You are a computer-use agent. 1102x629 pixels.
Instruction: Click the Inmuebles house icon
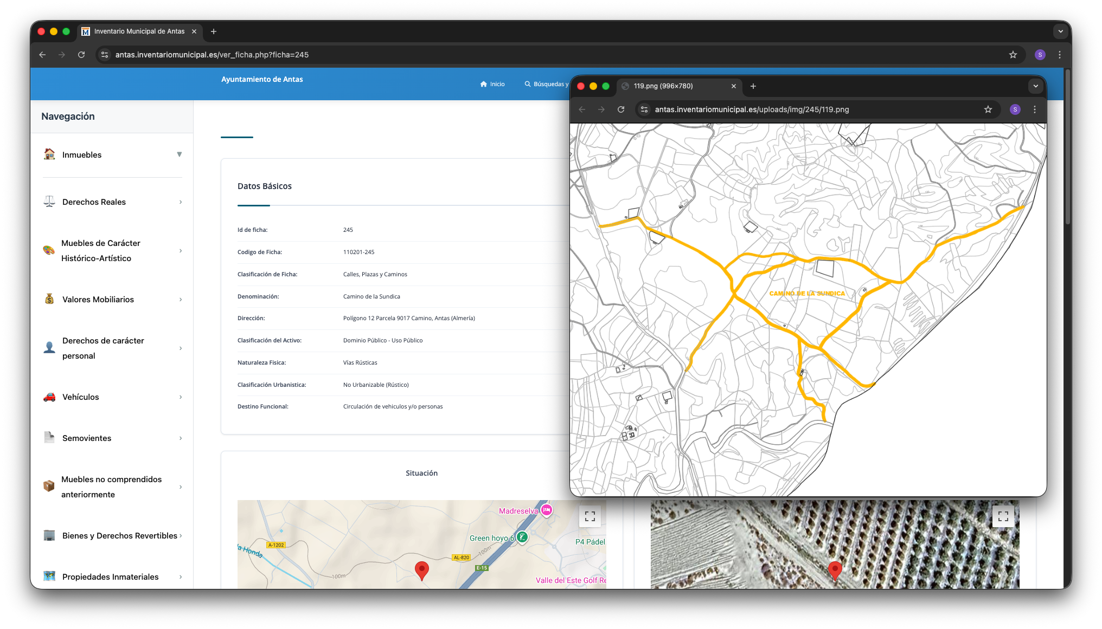(x=49, y=154)
